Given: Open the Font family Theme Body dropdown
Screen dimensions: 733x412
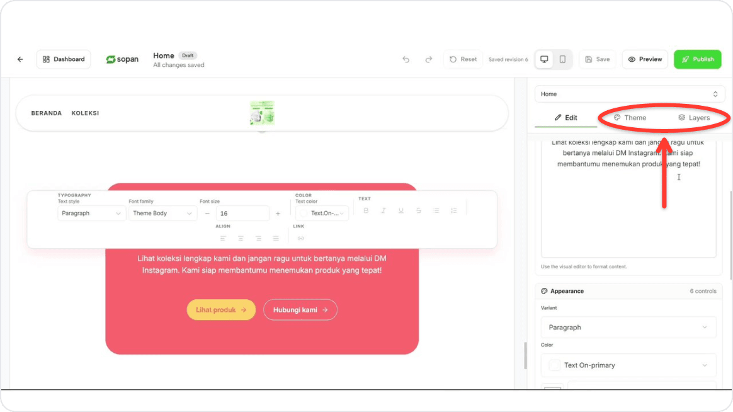Looking at the screenshot, I should (162, 214).
